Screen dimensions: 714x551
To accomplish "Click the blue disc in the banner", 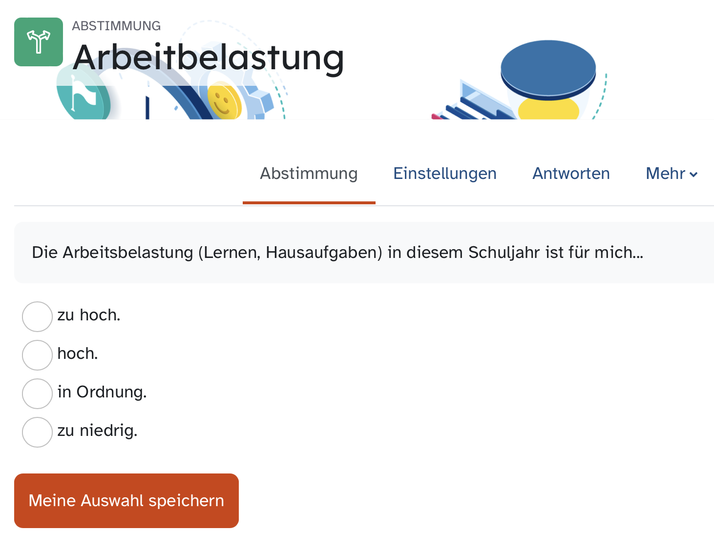I will [548, 68].
